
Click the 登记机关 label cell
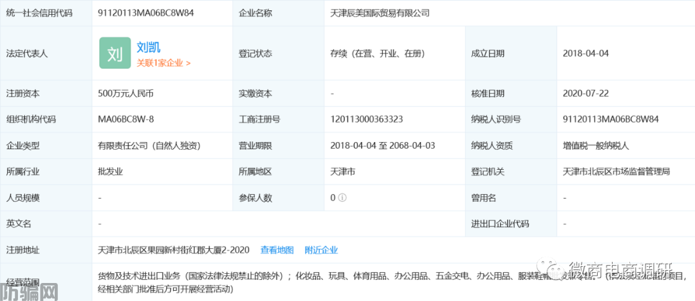(511, 171)
